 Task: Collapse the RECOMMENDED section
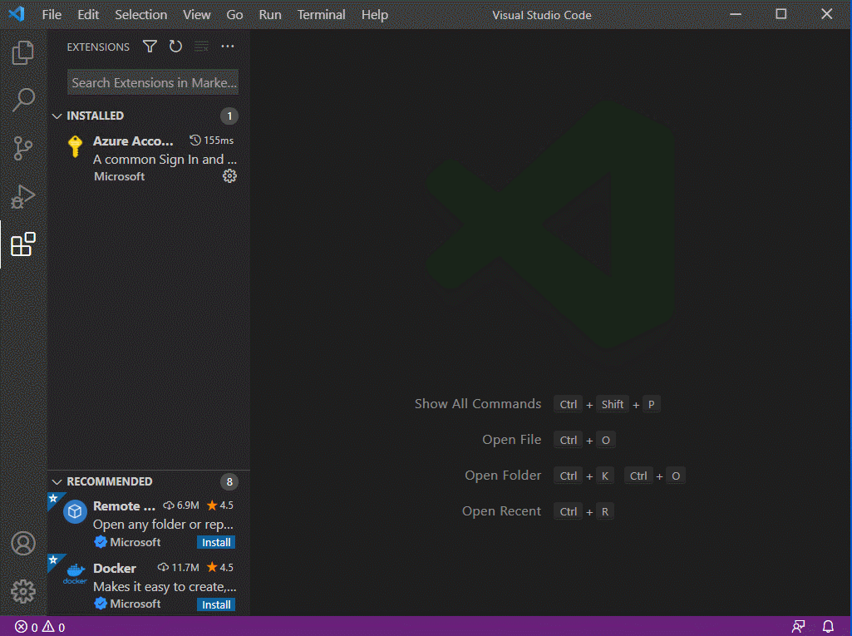coord(57,481)
